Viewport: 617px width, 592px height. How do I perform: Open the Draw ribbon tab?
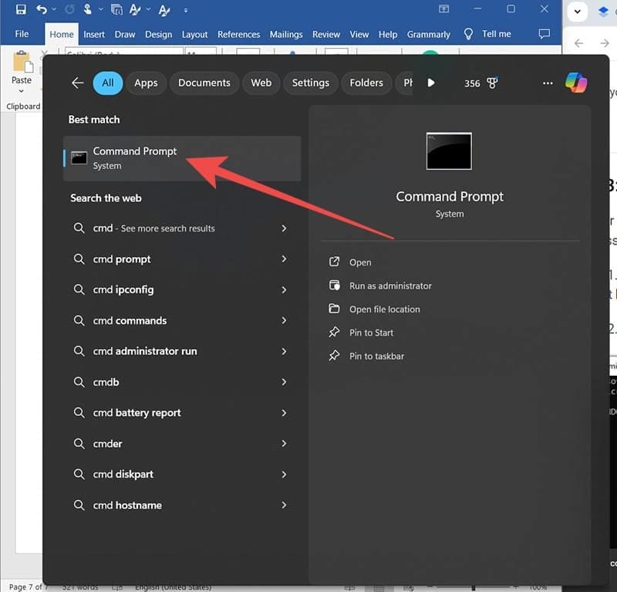125,35
